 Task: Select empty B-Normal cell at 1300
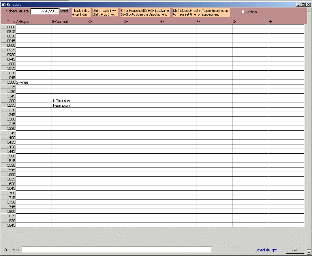click(x=70, y=119)
